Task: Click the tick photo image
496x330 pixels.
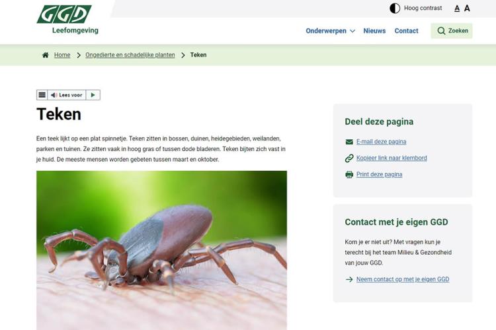Action: point(161,250)
